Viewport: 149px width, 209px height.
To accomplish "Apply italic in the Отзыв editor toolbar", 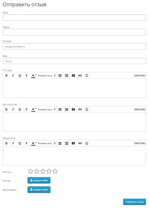I will coord(13,75).
